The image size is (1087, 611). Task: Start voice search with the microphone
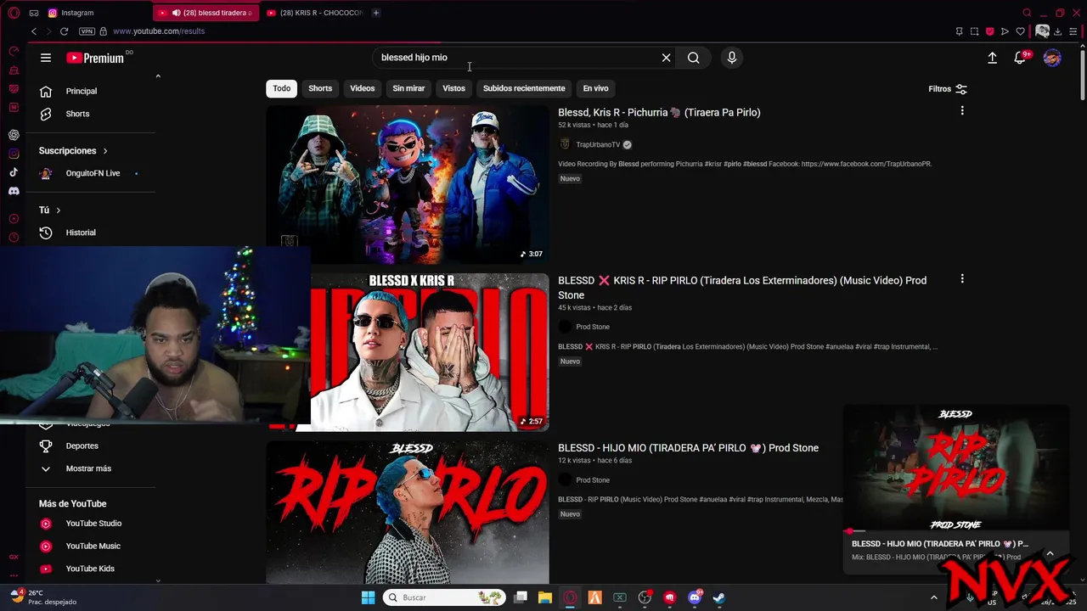(732, 58)
